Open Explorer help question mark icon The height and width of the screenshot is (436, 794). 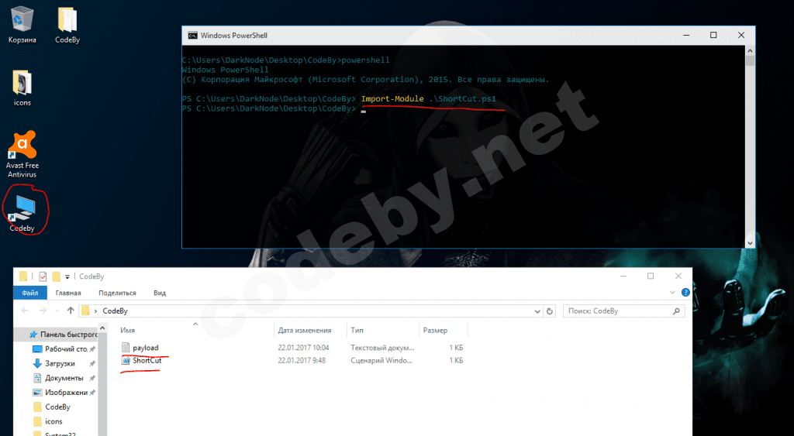point(685,293)
